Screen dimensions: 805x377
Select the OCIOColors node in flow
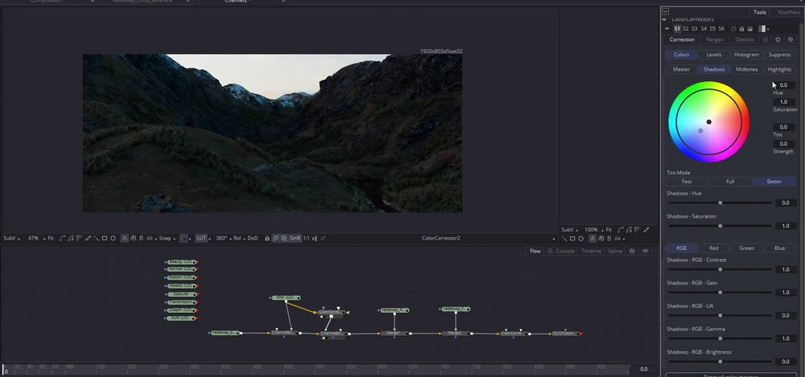click(x=566, y=334)
